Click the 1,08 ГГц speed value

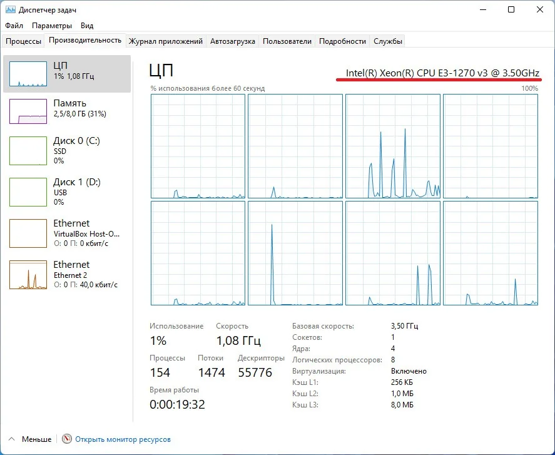click(x=238, y=340)
